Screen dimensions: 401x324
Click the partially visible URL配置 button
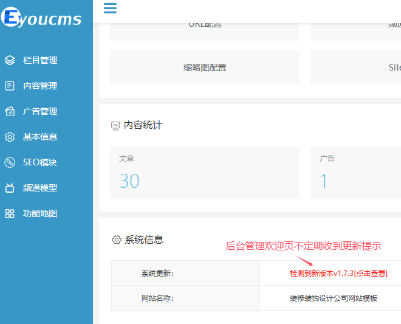[205, 32]
